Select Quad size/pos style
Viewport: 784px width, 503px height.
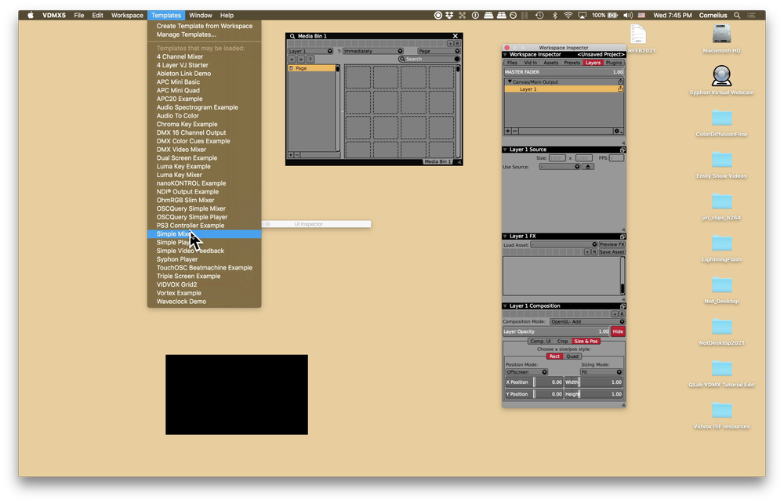tap(572, 356)
